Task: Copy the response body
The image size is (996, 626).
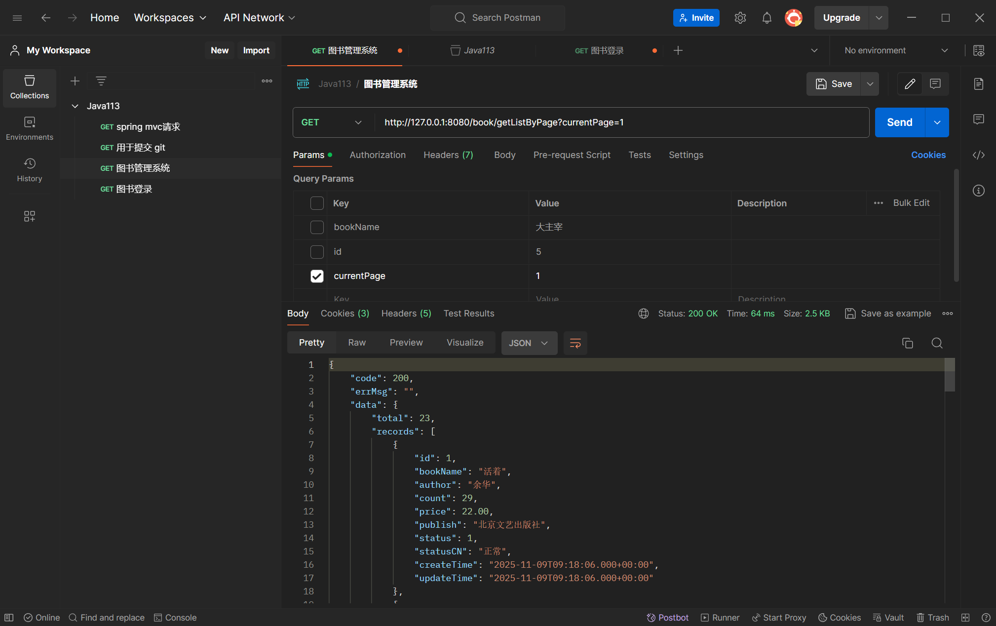Action: [x=908, y=343]
